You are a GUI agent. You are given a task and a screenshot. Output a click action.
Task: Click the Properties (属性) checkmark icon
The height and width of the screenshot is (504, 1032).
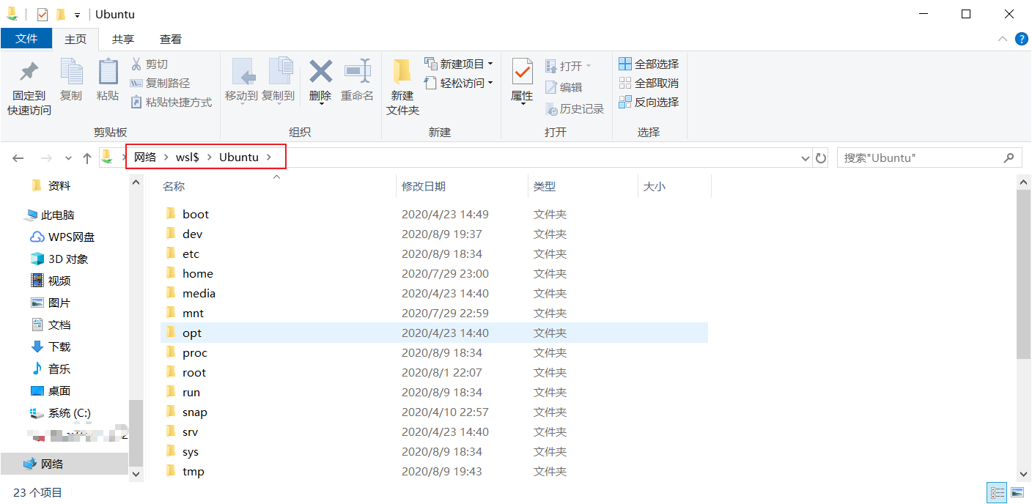point(522,72)
